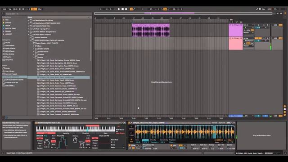Image resolution: width=288 pixels, height=162 pixels.
Task: Click the Link button
Action: coord(4,9)
